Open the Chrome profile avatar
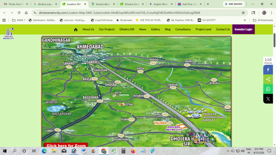 click(x=264, y=13)
